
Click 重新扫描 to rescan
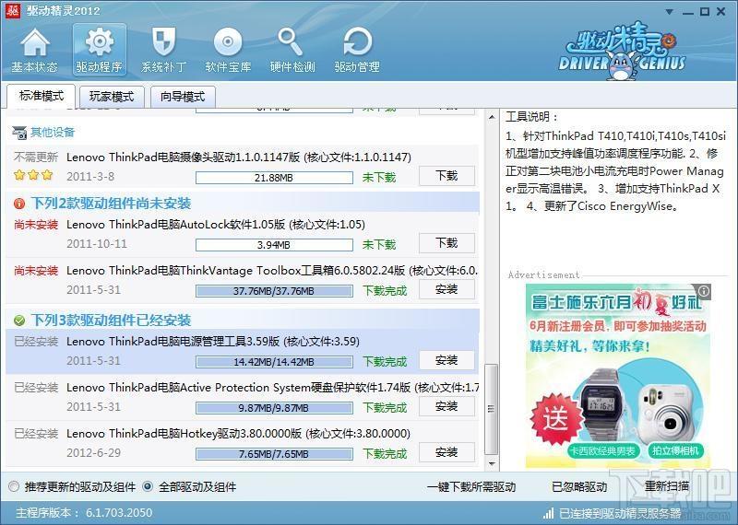(666, 486)
